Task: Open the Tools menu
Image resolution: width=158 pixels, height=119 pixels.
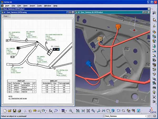Action: coord(39,6)
